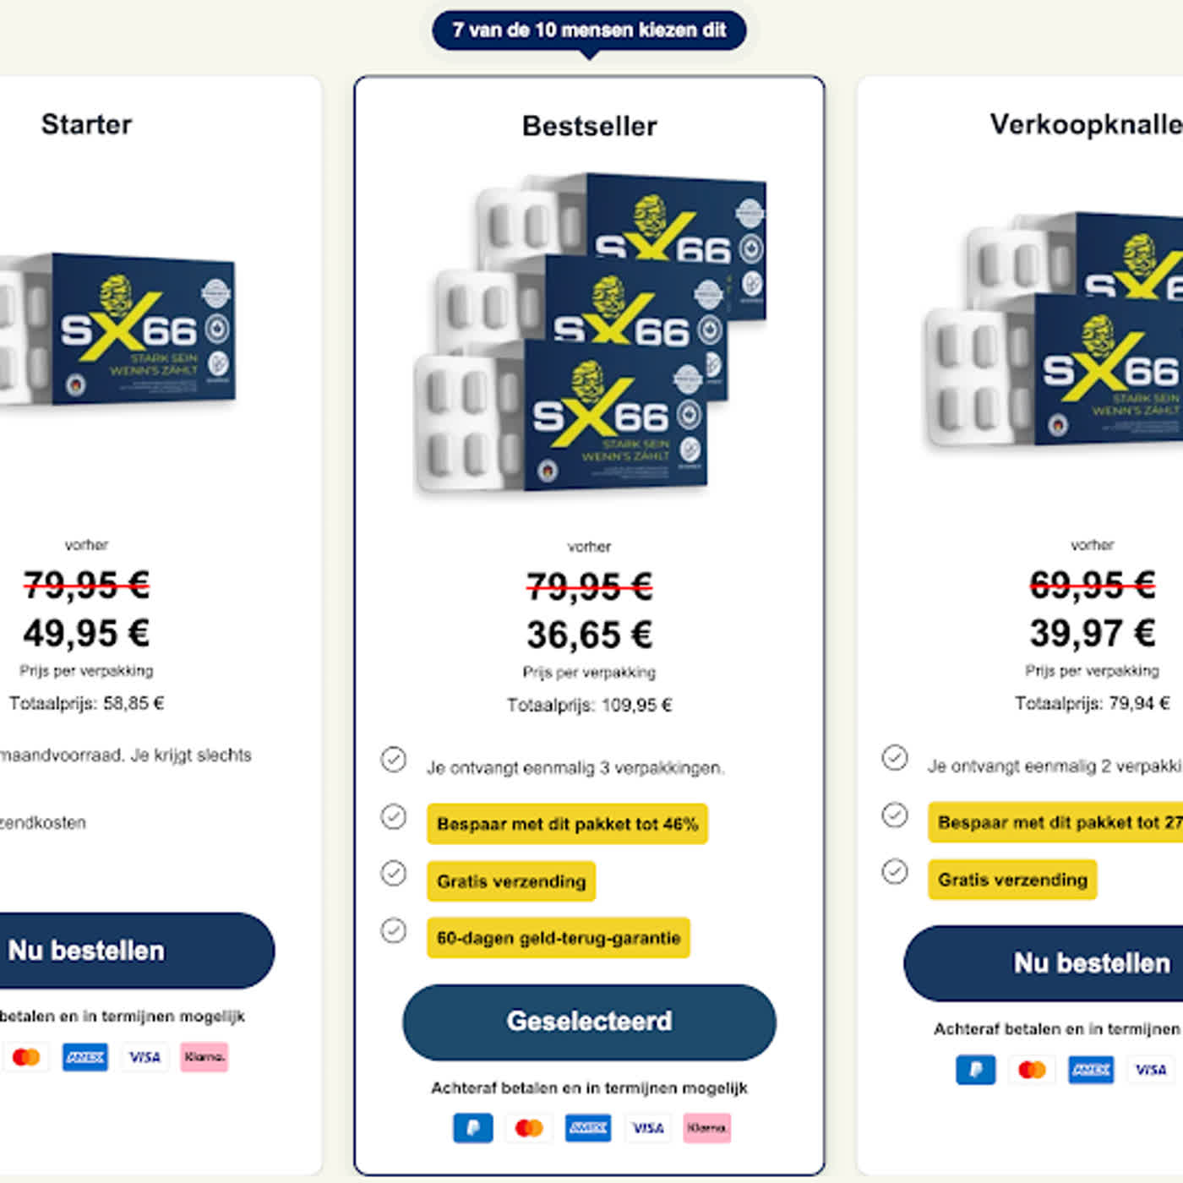The height and width of the screenshot is (1183, 1183).
Task: Click checkmark next to 'Bespaar tot 46%'
Action: [x=393, y=816]
